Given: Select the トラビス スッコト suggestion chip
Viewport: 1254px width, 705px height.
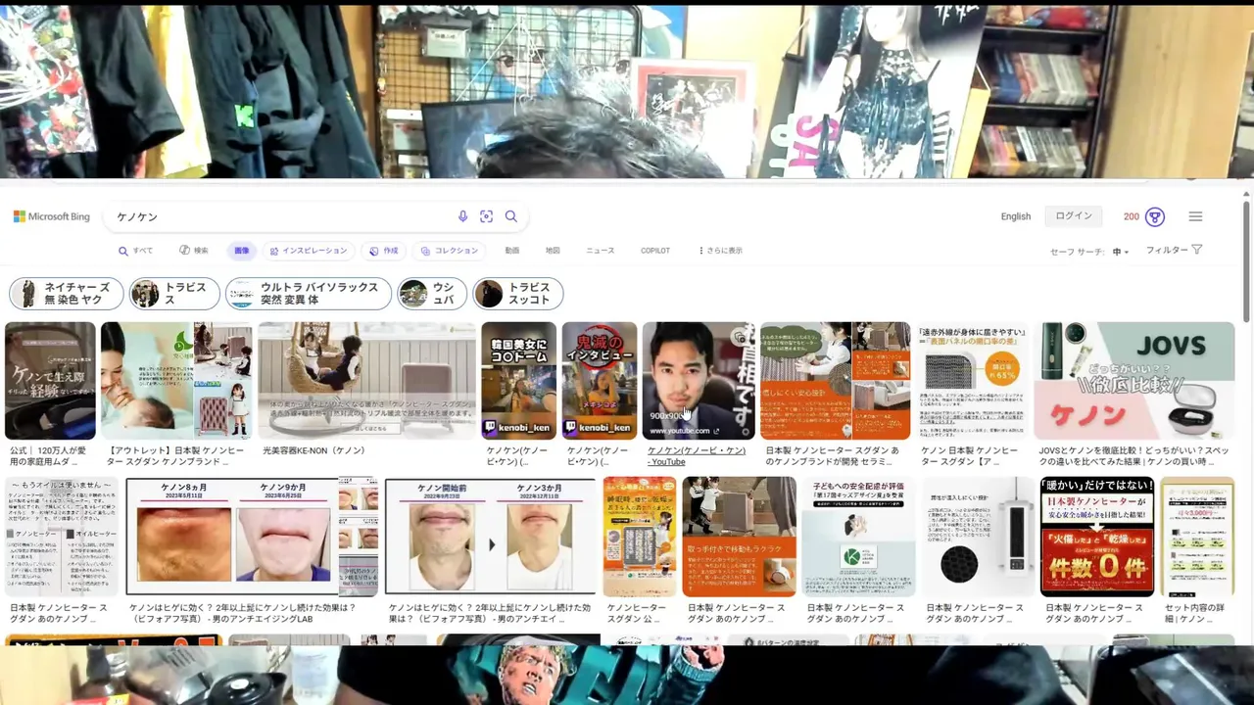Looking at the screenshot, I should 517,294.
